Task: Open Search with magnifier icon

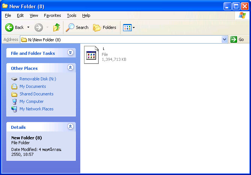Action: 77,27
